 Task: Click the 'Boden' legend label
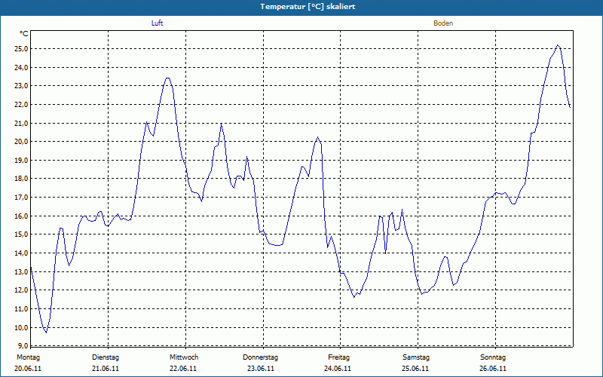[x=443, y=23]
